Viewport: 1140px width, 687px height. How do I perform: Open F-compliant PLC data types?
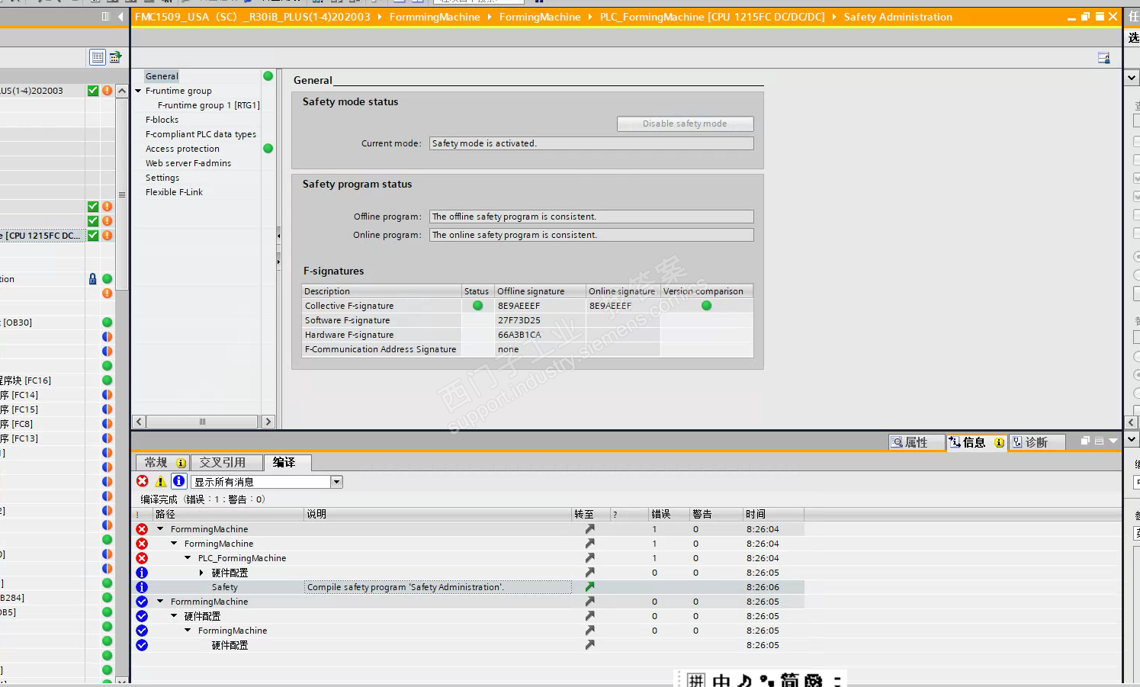click(x=201, y=134)
